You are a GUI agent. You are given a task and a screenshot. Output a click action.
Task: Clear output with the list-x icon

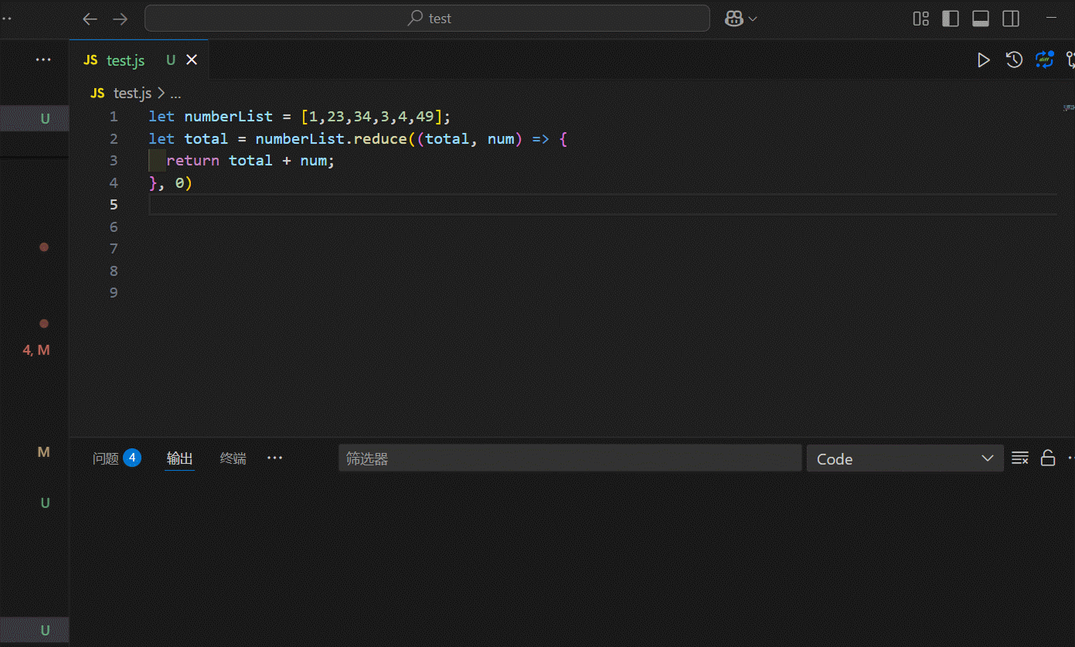(1020, 458)
